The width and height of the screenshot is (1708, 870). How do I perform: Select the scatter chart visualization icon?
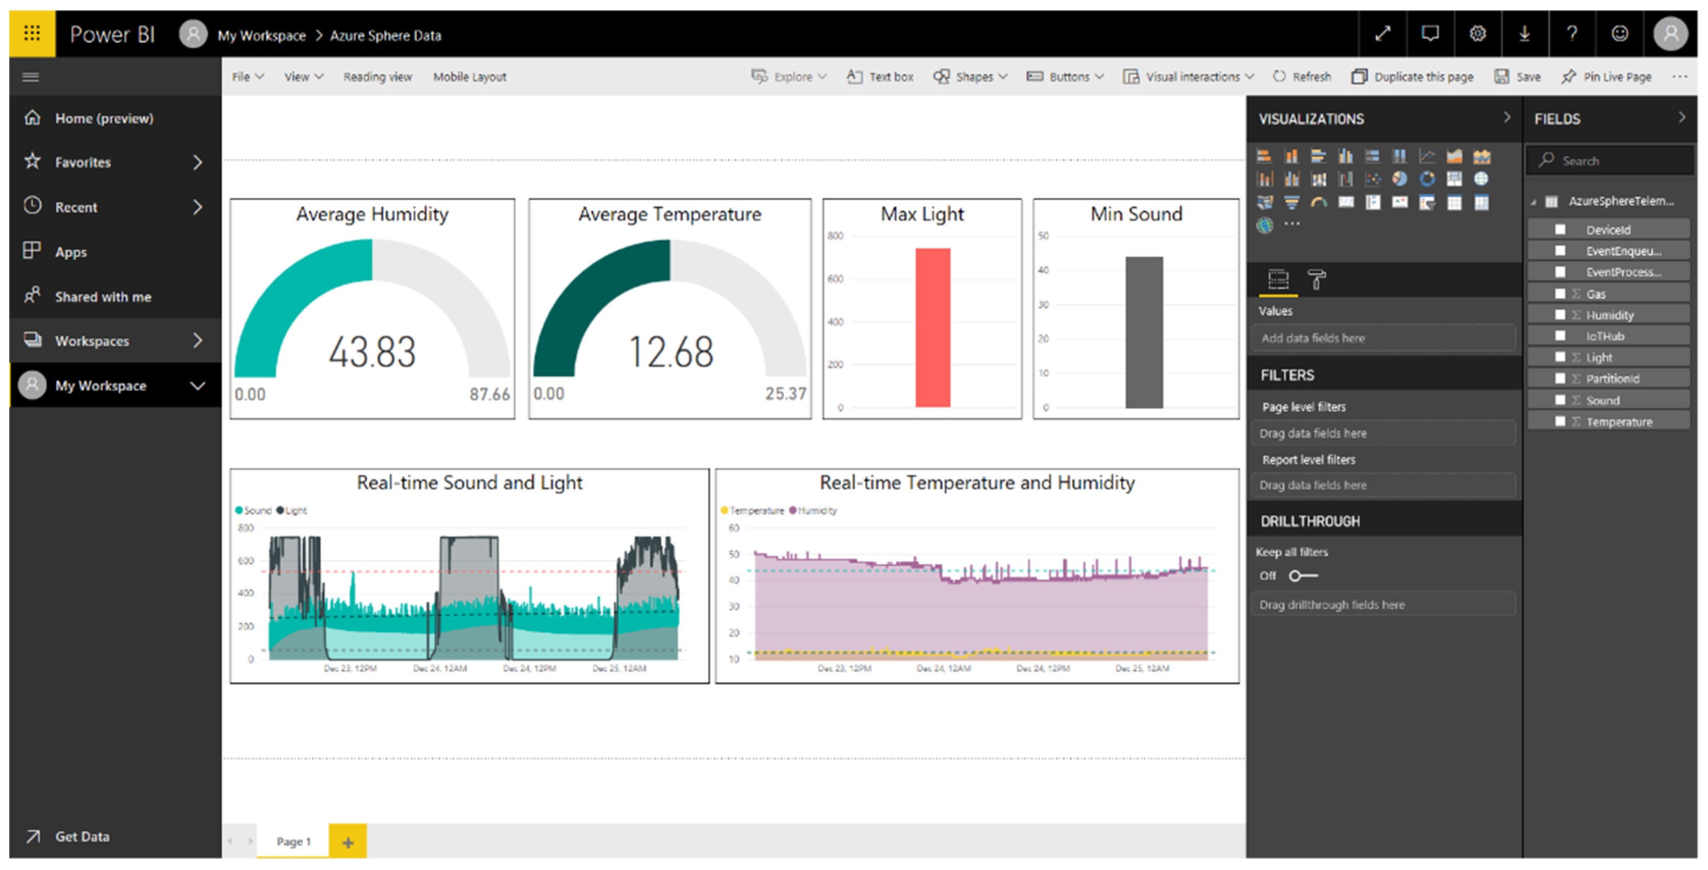click(1373, 179)
